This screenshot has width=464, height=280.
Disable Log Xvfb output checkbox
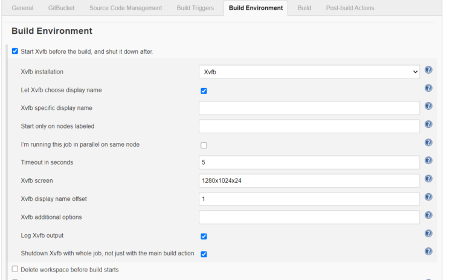pos(204,237)
